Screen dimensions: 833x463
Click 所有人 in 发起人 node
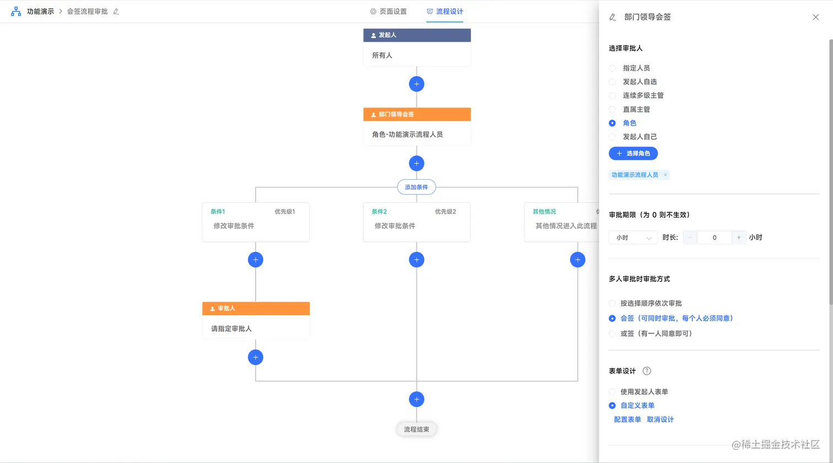(382, 55)
